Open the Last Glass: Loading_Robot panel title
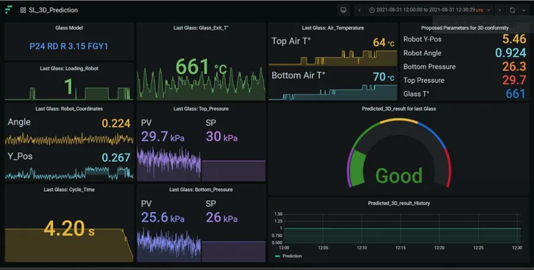Screen dimensions: 534x270 click(69, 68)
